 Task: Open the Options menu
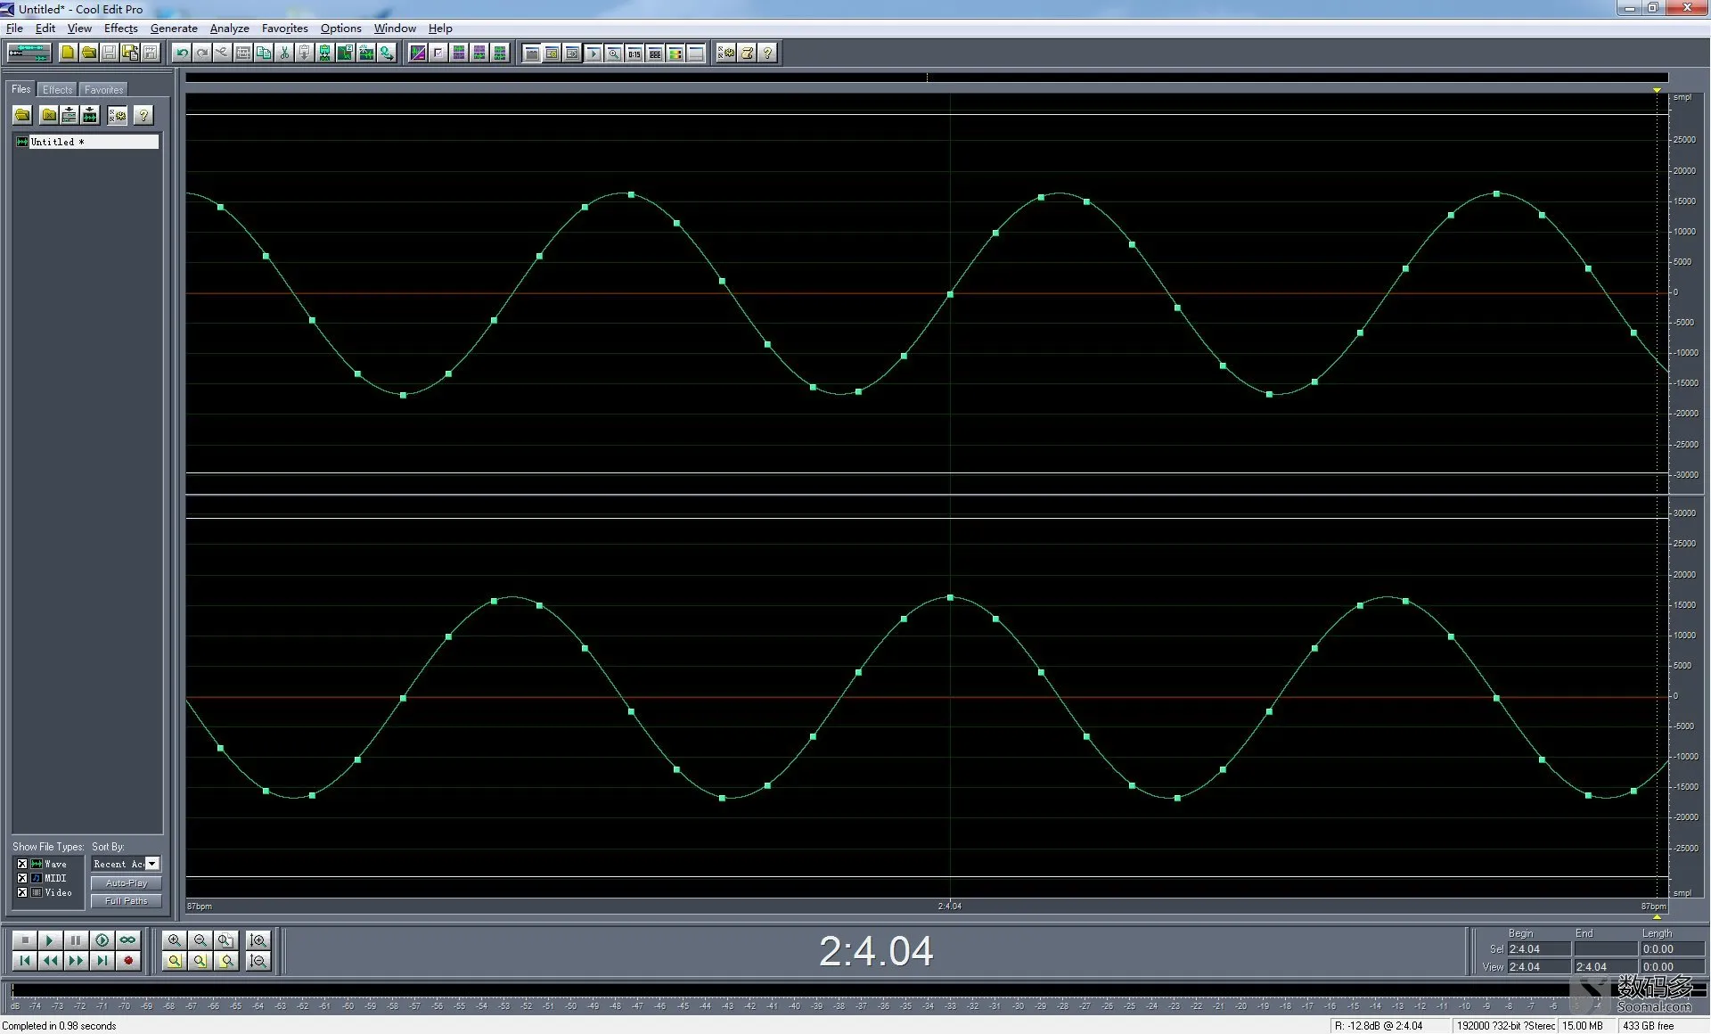341,29
